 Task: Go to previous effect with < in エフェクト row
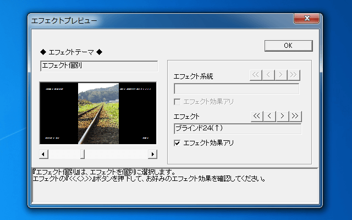click(269, 116)
